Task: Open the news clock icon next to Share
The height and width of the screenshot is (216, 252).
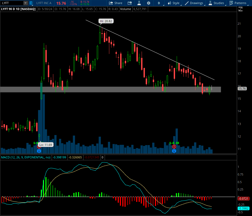Action: [130, 3]
